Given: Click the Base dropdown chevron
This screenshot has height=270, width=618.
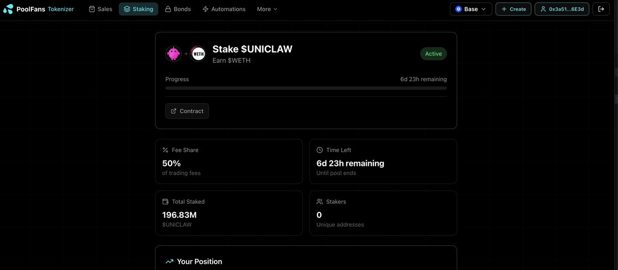Looking at the screenshot, I should (484, 9).
